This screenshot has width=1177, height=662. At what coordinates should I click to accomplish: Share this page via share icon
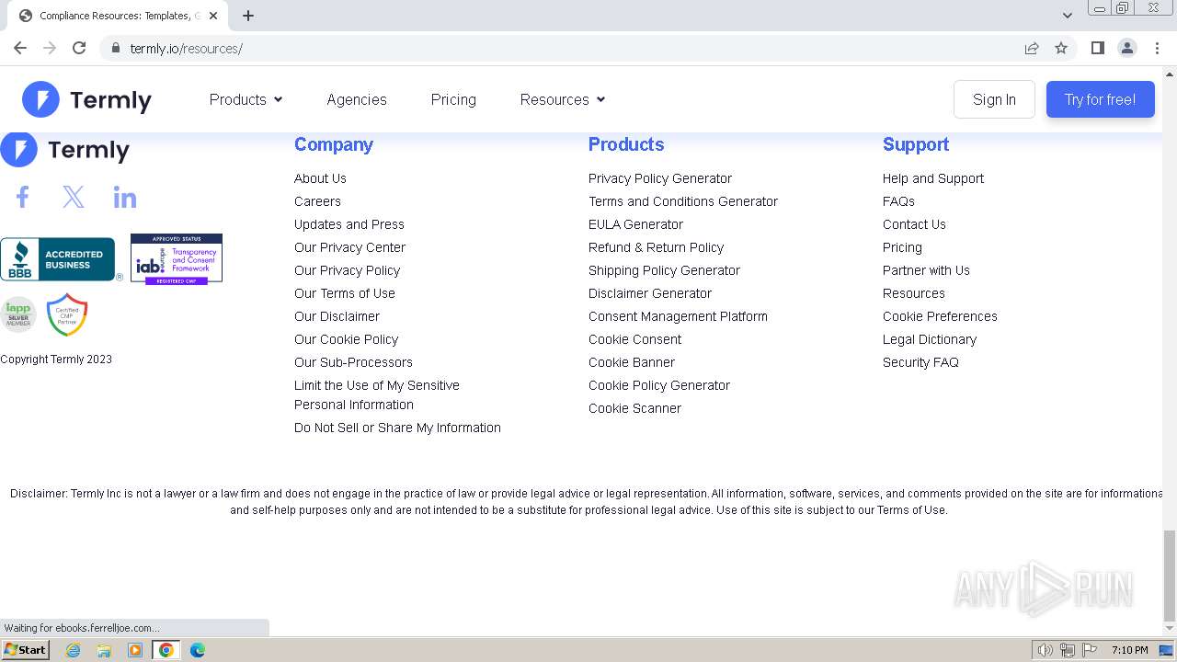[x=1032, y=48]
